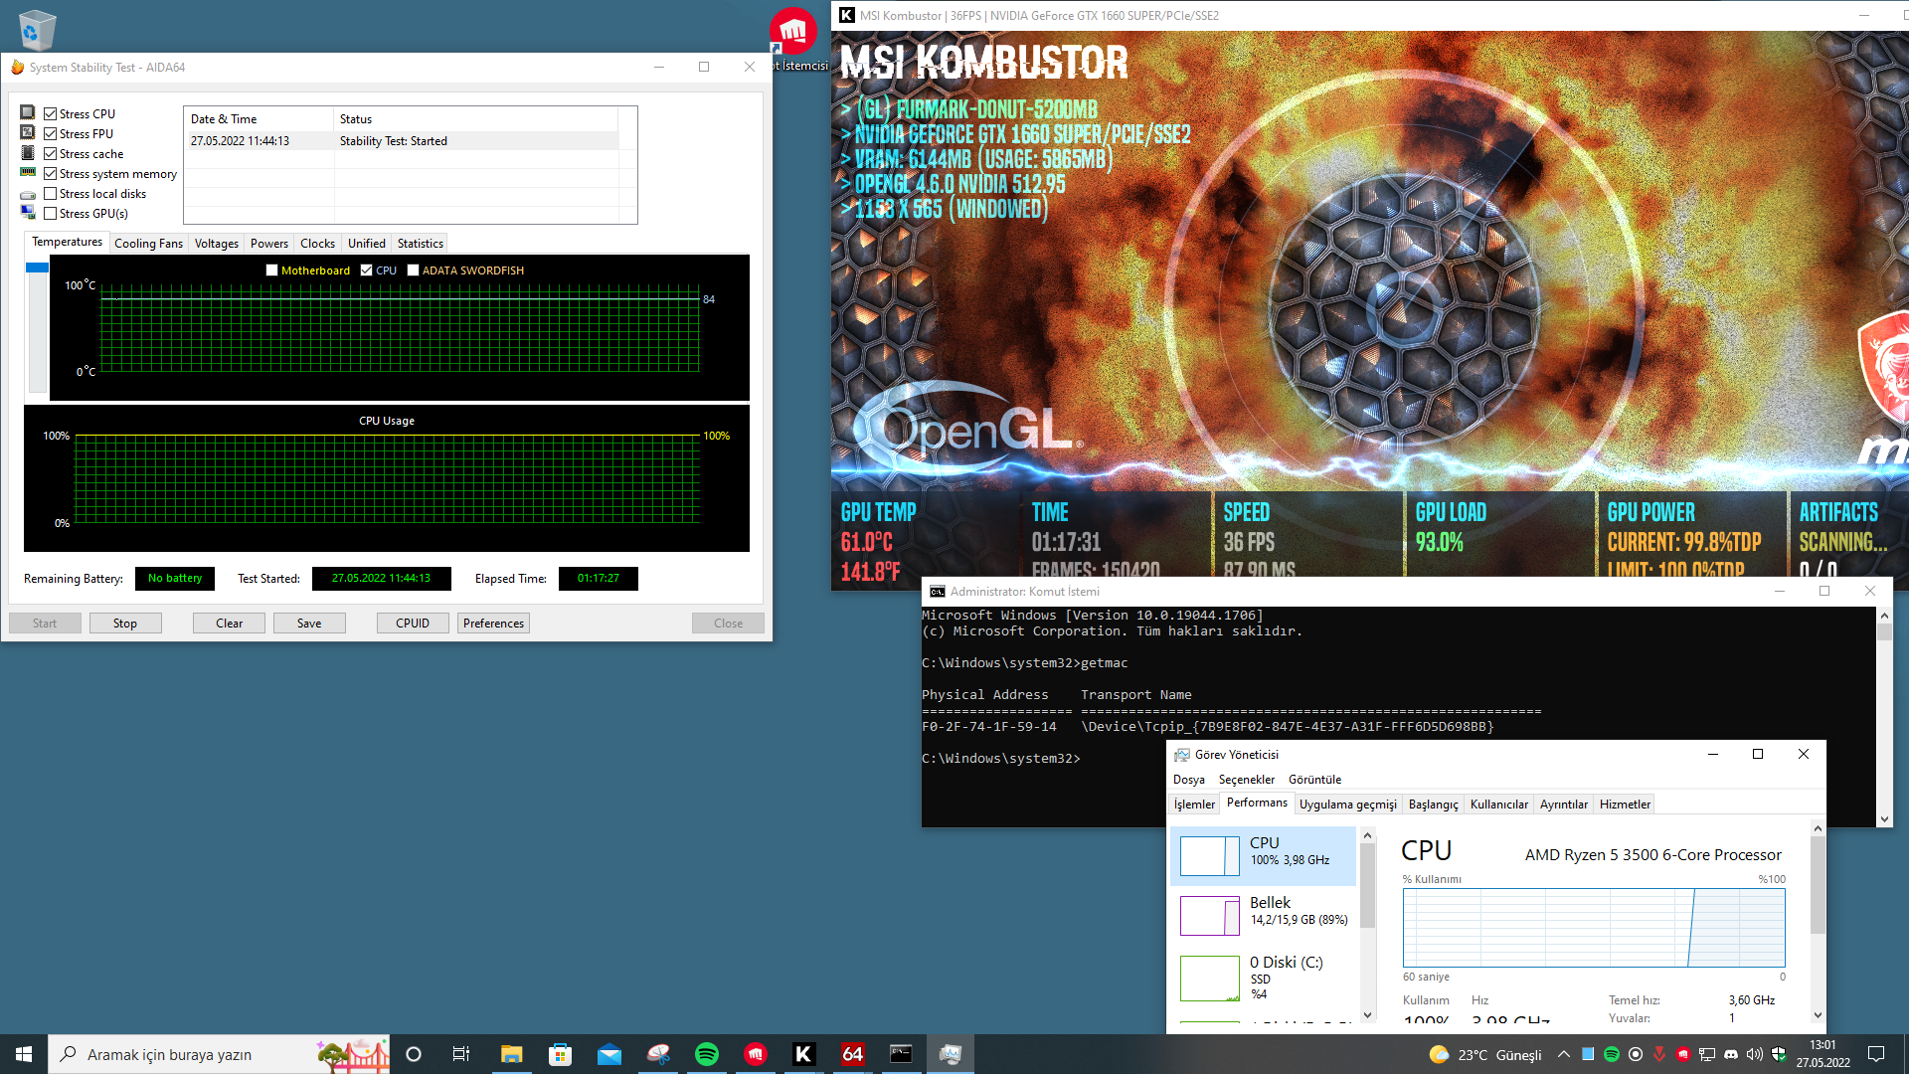Launch File Explorer from taskbar
Screen dimensions: 1909x1074
[x=511, y=1054]
